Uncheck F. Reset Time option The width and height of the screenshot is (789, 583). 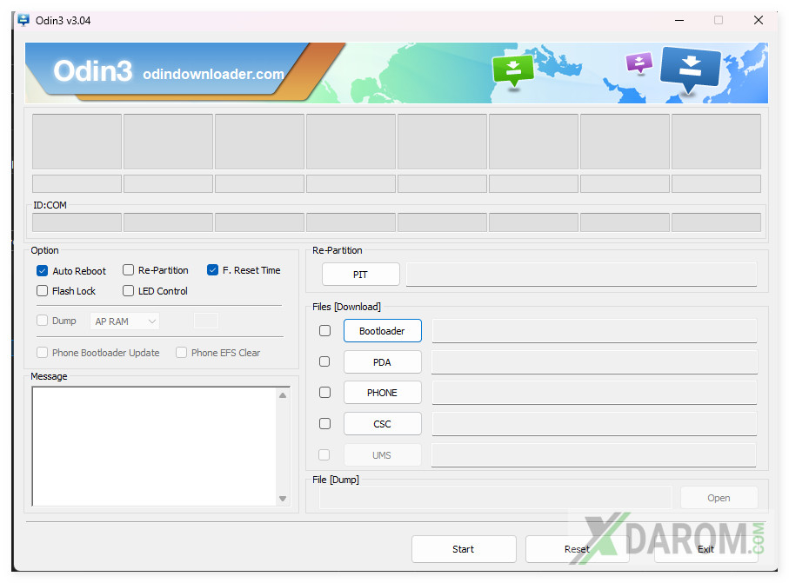pos(213,270)
